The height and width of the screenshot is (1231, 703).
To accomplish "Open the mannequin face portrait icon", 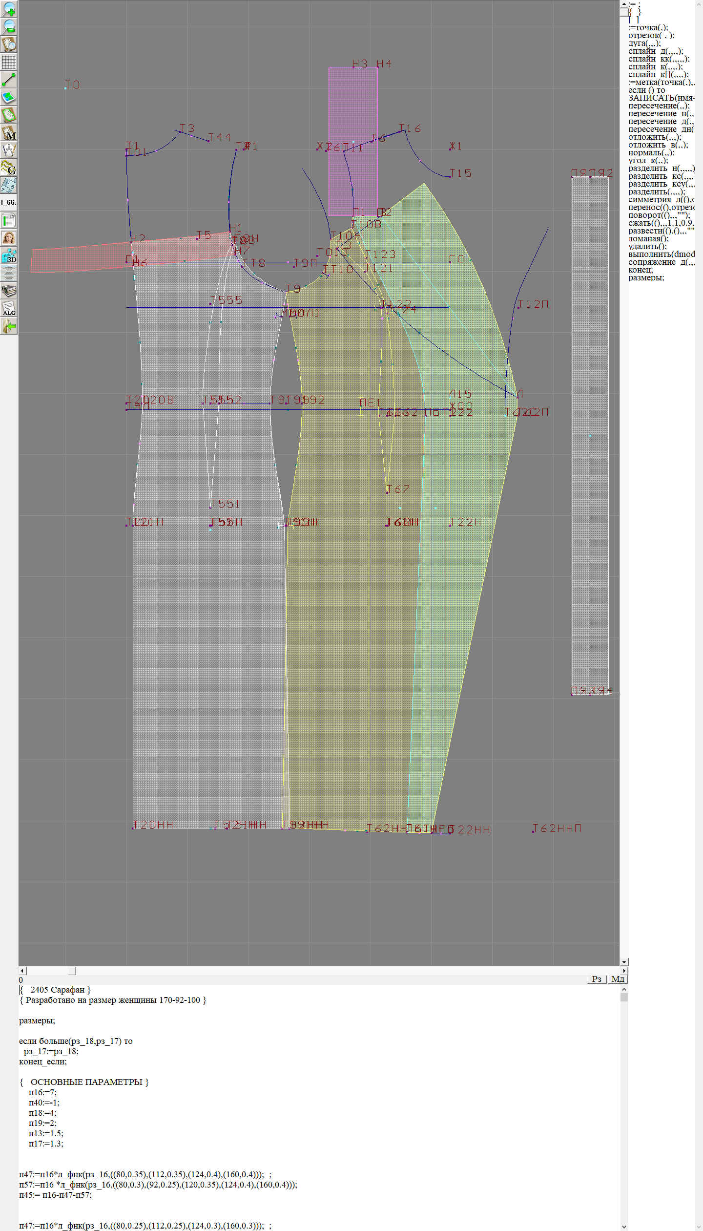I will (9, 238).
